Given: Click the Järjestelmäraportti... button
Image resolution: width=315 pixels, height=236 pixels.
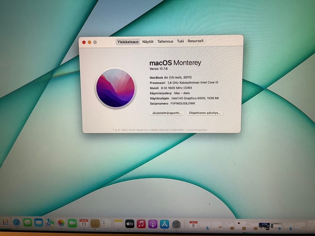Looking at the screenshot, I should pos(167,113).
